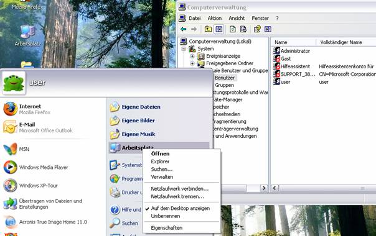Select the user account row
Viewport: 376px width, 236px height.
click(x=282, y=82)
